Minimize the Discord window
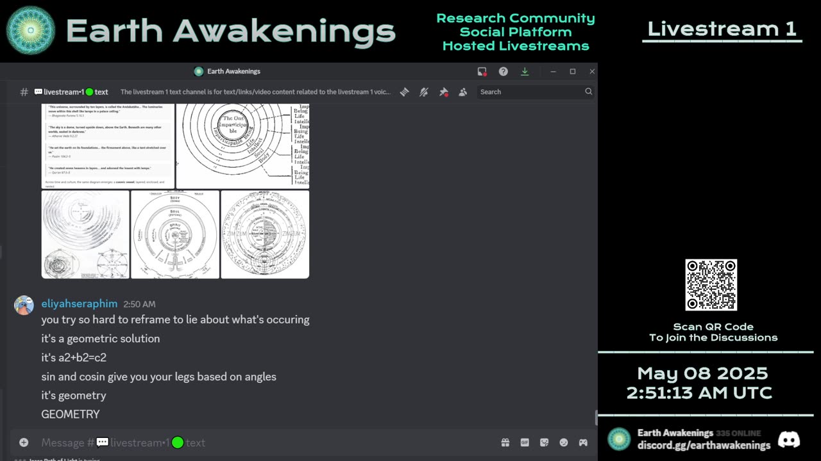 point(553,71)
